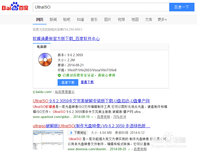
Task: Open the www.downxia.com result URL
Action: click(x=88, y=149)
